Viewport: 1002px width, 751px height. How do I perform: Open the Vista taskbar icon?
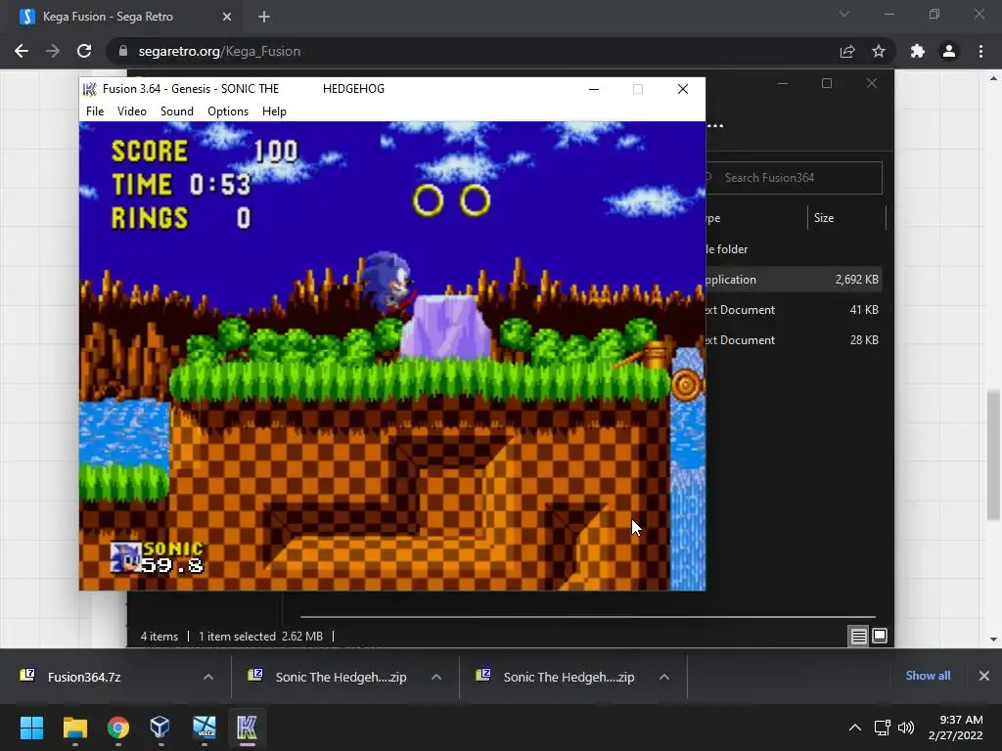pyautogui.click(x=205, y=728)
